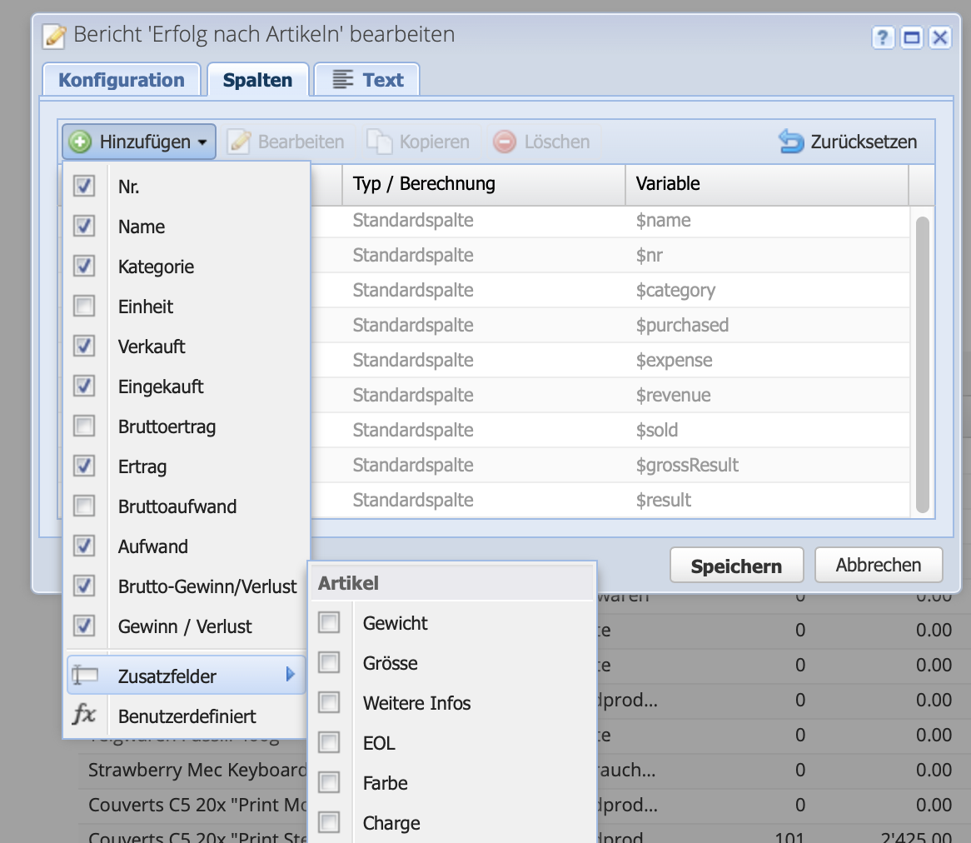Click the red Löschen delete icon
Viewport: 971px width, 843px height.
click(504, 142)
